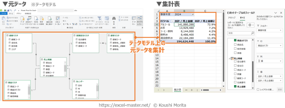
Task: Check the 数量 field checkbox
Action: (x=235, y=74)
